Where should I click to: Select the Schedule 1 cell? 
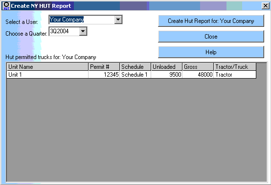[x=135, y=75]
